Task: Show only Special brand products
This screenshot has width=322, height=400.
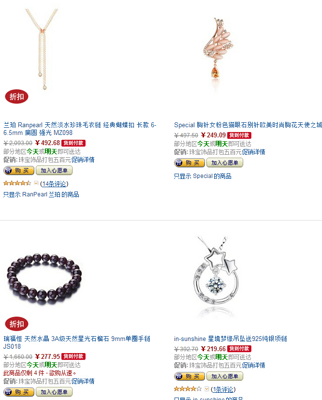Action: pos(203,176)
